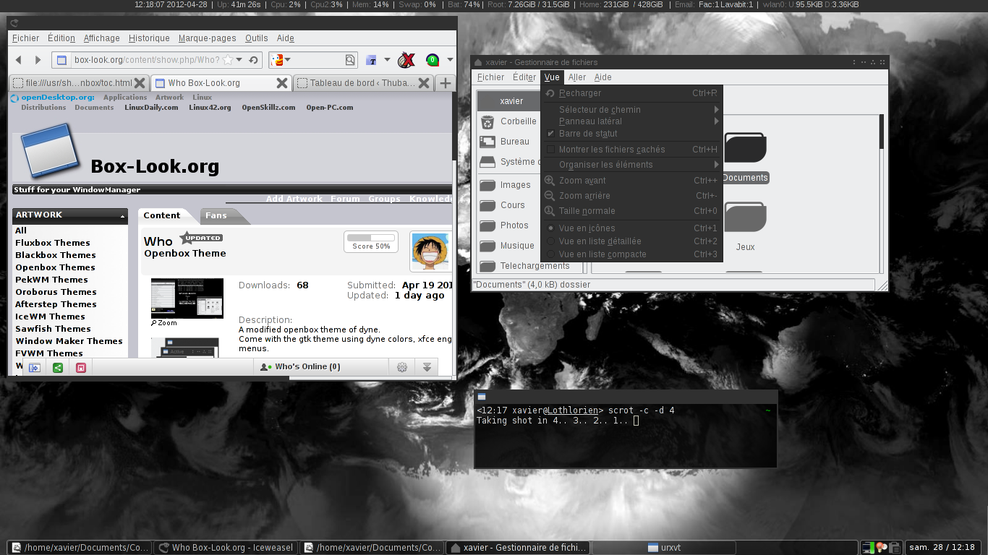The width and height of the screenshot is (988, 555).
Task: Click the search magnifier in browser search box
Action: pos(350,60)
